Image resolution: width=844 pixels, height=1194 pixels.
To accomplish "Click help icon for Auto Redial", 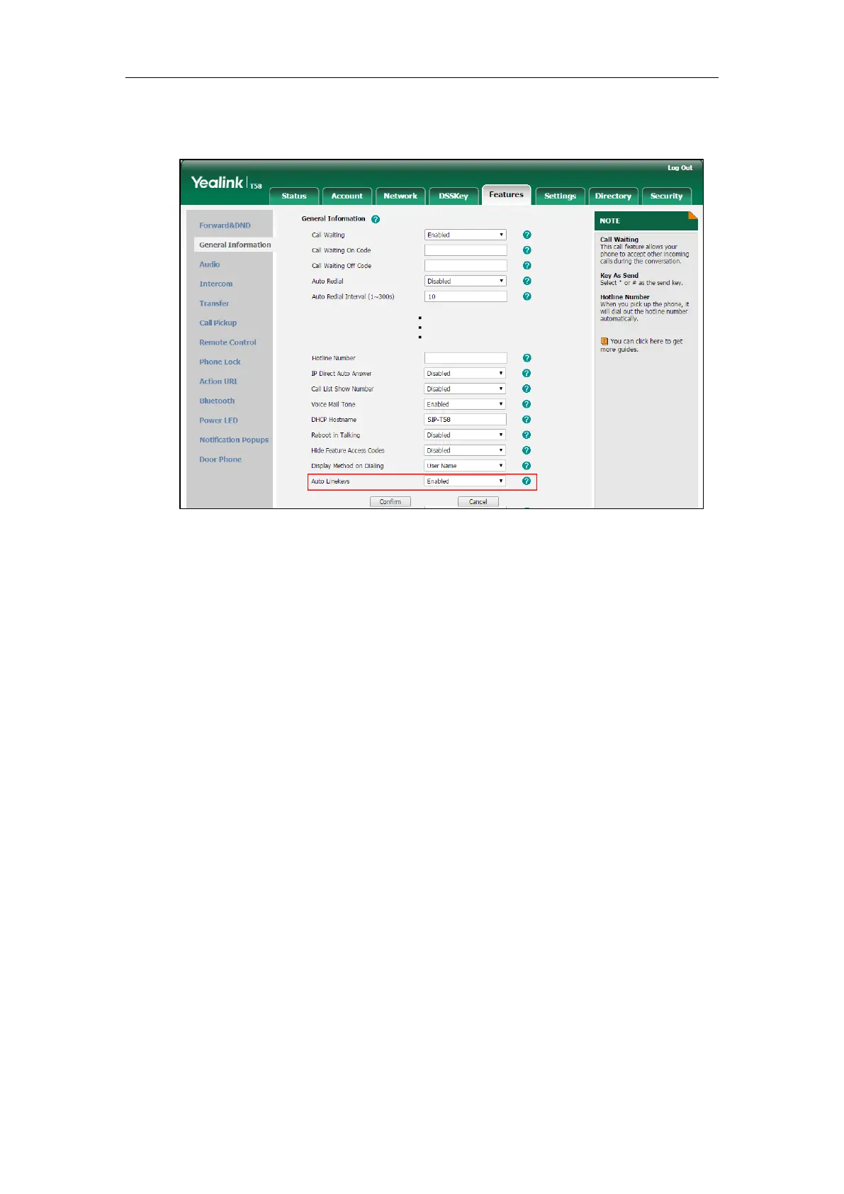I will 527,281.
